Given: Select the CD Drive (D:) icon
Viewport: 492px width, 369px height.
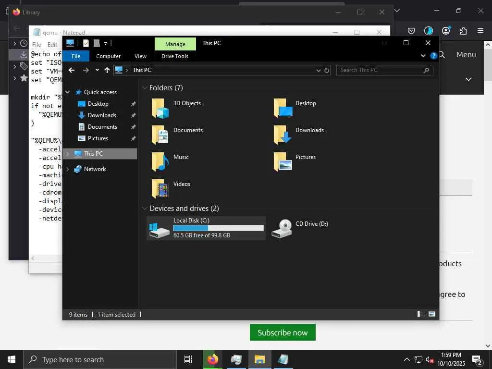Looking at the screenshot, I should tap(282, 228).
